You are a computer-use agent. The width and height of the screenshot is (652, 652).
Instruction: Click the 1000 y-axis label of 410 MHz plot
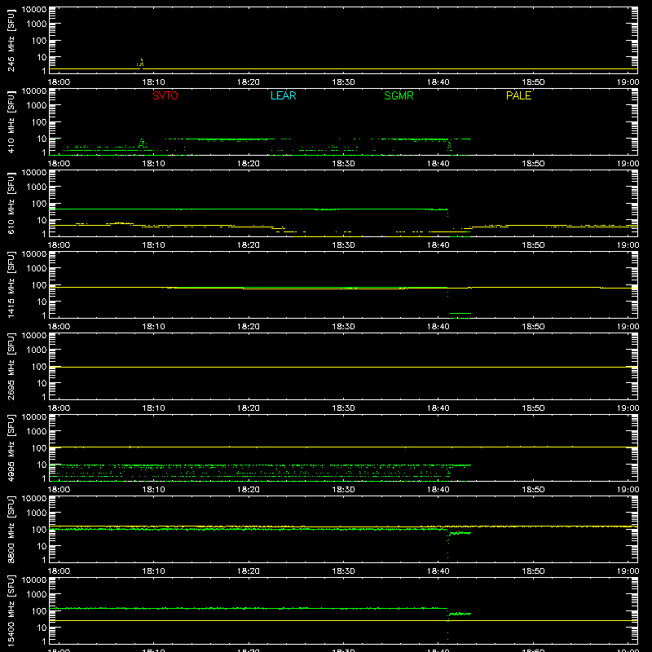pyautogui.click(x=37, y=106)
